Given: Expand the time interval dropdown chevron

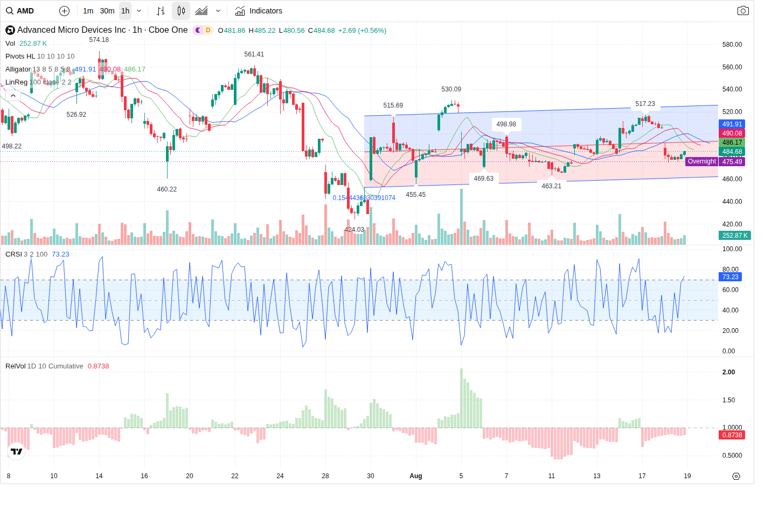Looking at the screenshot, I should [139, 11].
